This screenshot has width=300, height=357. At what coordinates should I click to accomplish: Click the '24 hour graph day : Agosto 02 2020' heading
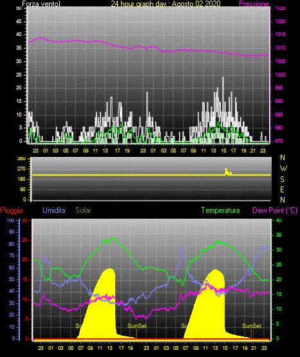tap(165, 4)
